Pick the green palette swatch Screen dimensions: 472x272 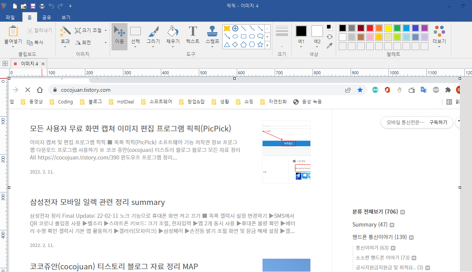pos(397,28)
